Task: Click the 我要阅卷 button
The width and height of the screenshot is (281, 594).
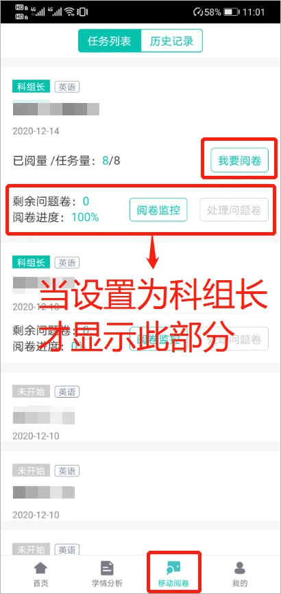Action: (x=239, y=160)
